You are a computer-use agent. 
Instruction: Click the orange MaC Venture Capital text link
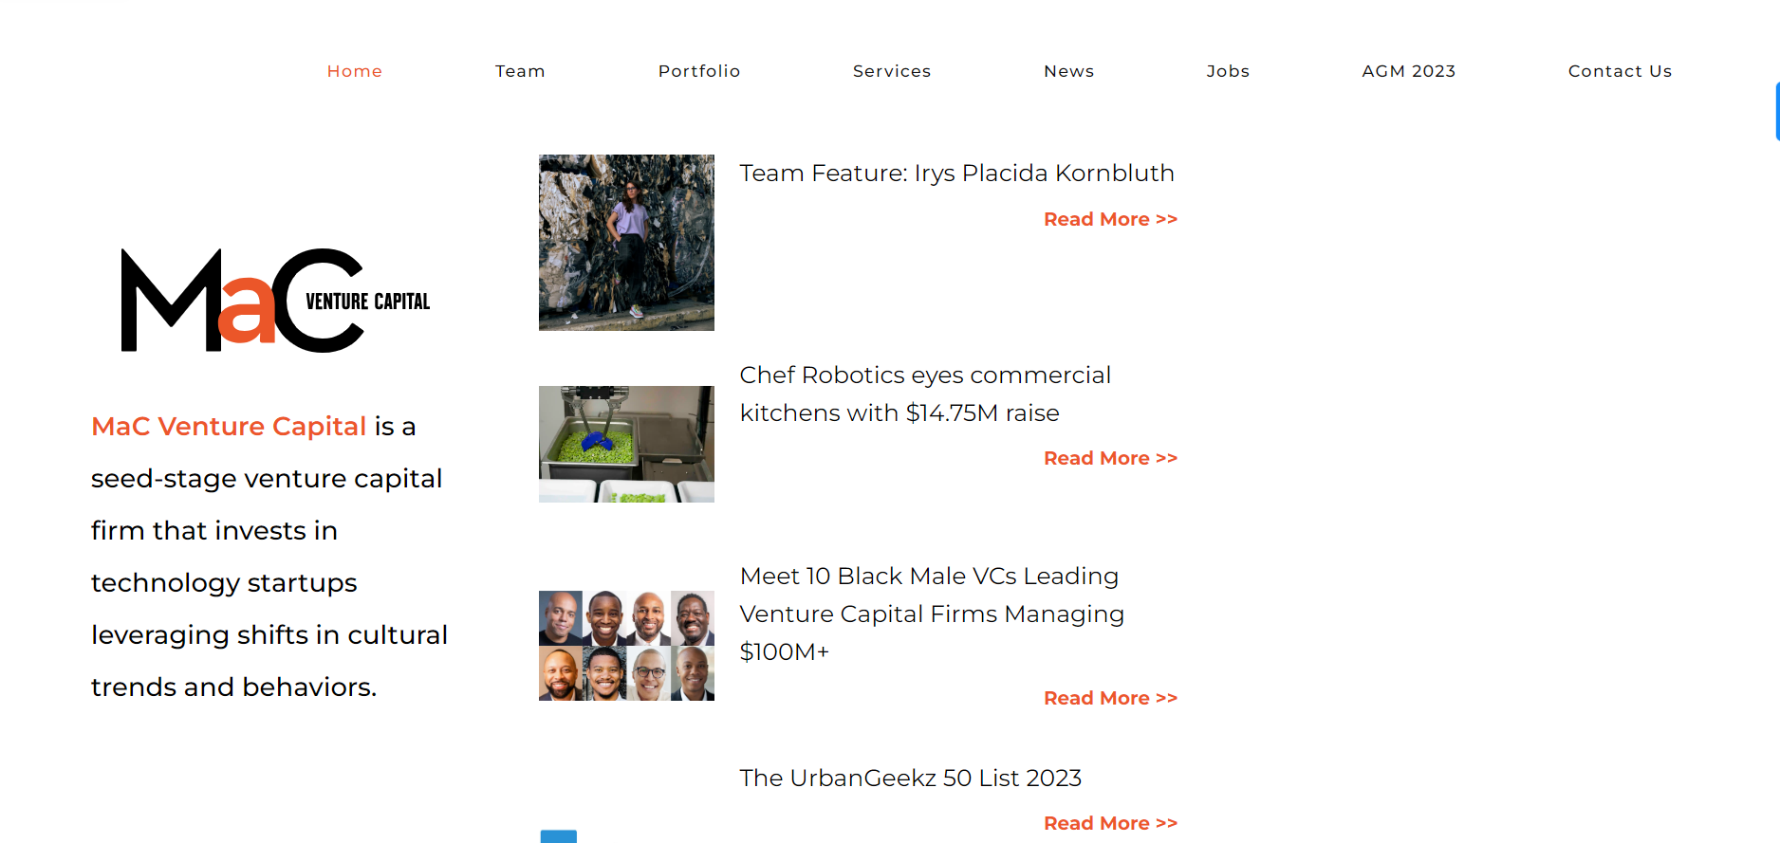point(229,427)
